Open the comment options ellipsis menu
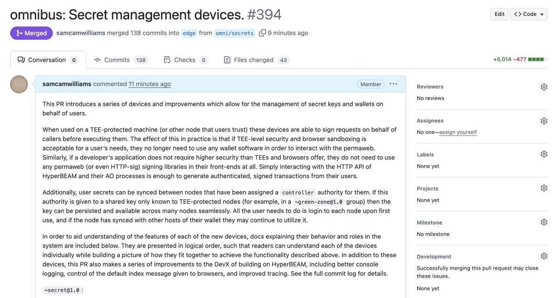The image size is (560, 298). [393, 84]
